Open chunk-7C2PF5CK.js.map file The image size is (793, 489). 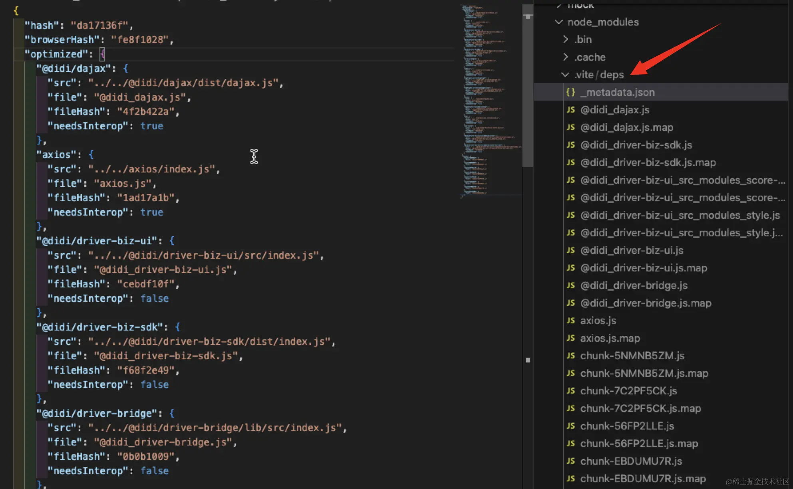641,408
